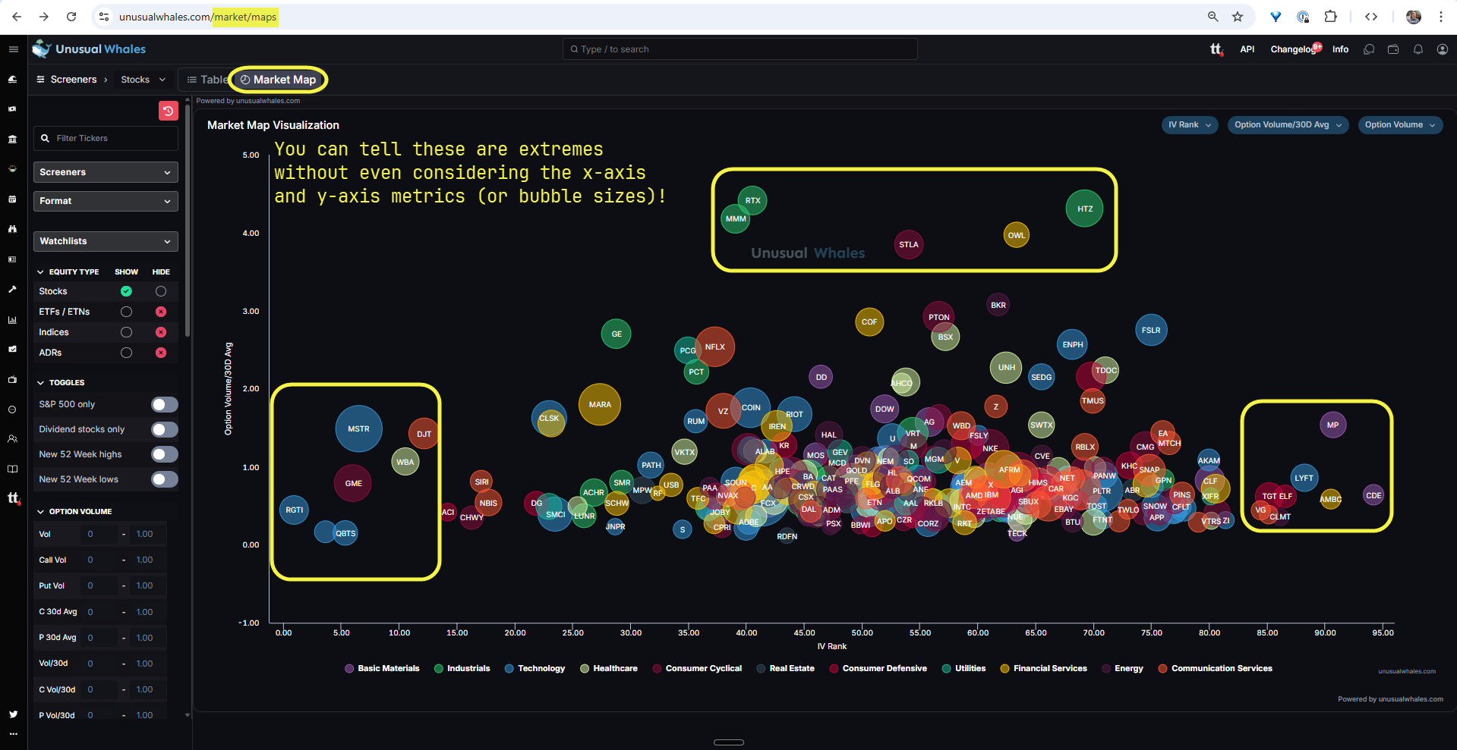The image size is (1457, 750).
Task: Click the MSTR bubble on the map
Action: (x=358, y=428)
